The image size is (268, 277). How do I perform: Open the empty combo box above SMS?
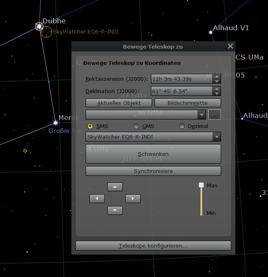[x=146, y=115]
